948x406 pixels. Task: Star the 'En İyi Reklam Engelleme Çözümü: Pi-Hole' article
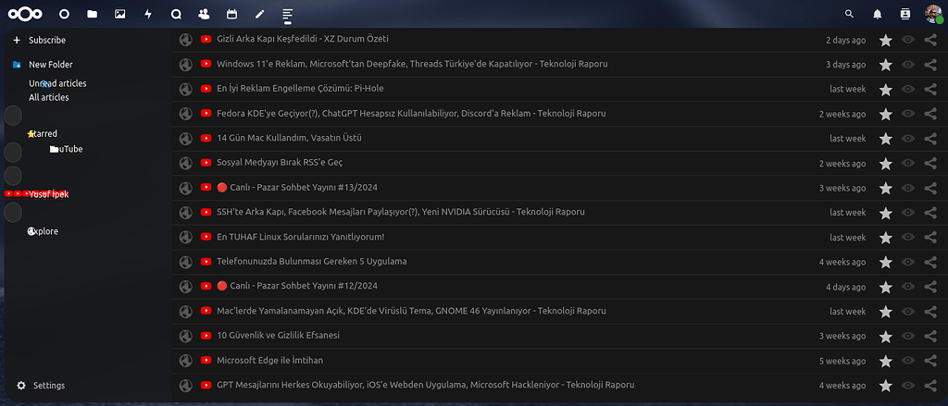click(x=886, y=90)
